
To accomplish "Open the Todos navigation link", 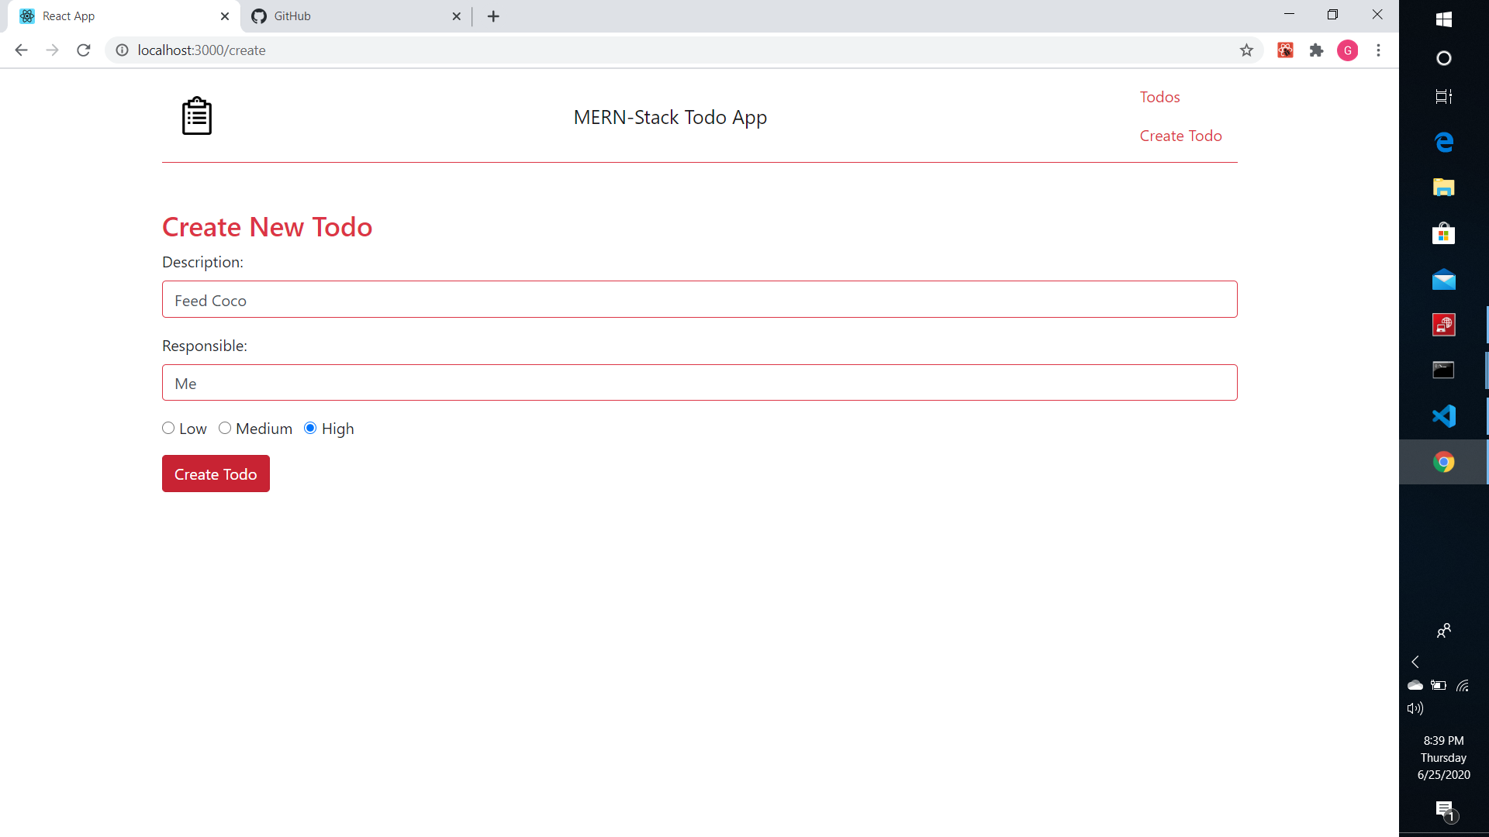I will click(x=1159, y=97).
